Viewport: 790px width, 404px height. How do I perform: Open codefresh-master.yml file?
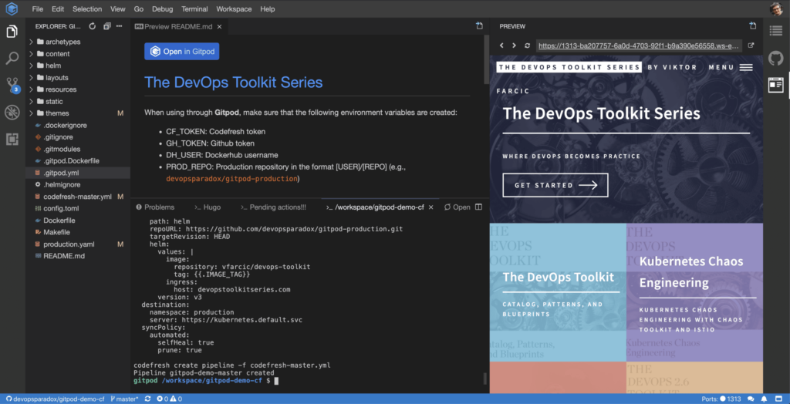point(78,197)
